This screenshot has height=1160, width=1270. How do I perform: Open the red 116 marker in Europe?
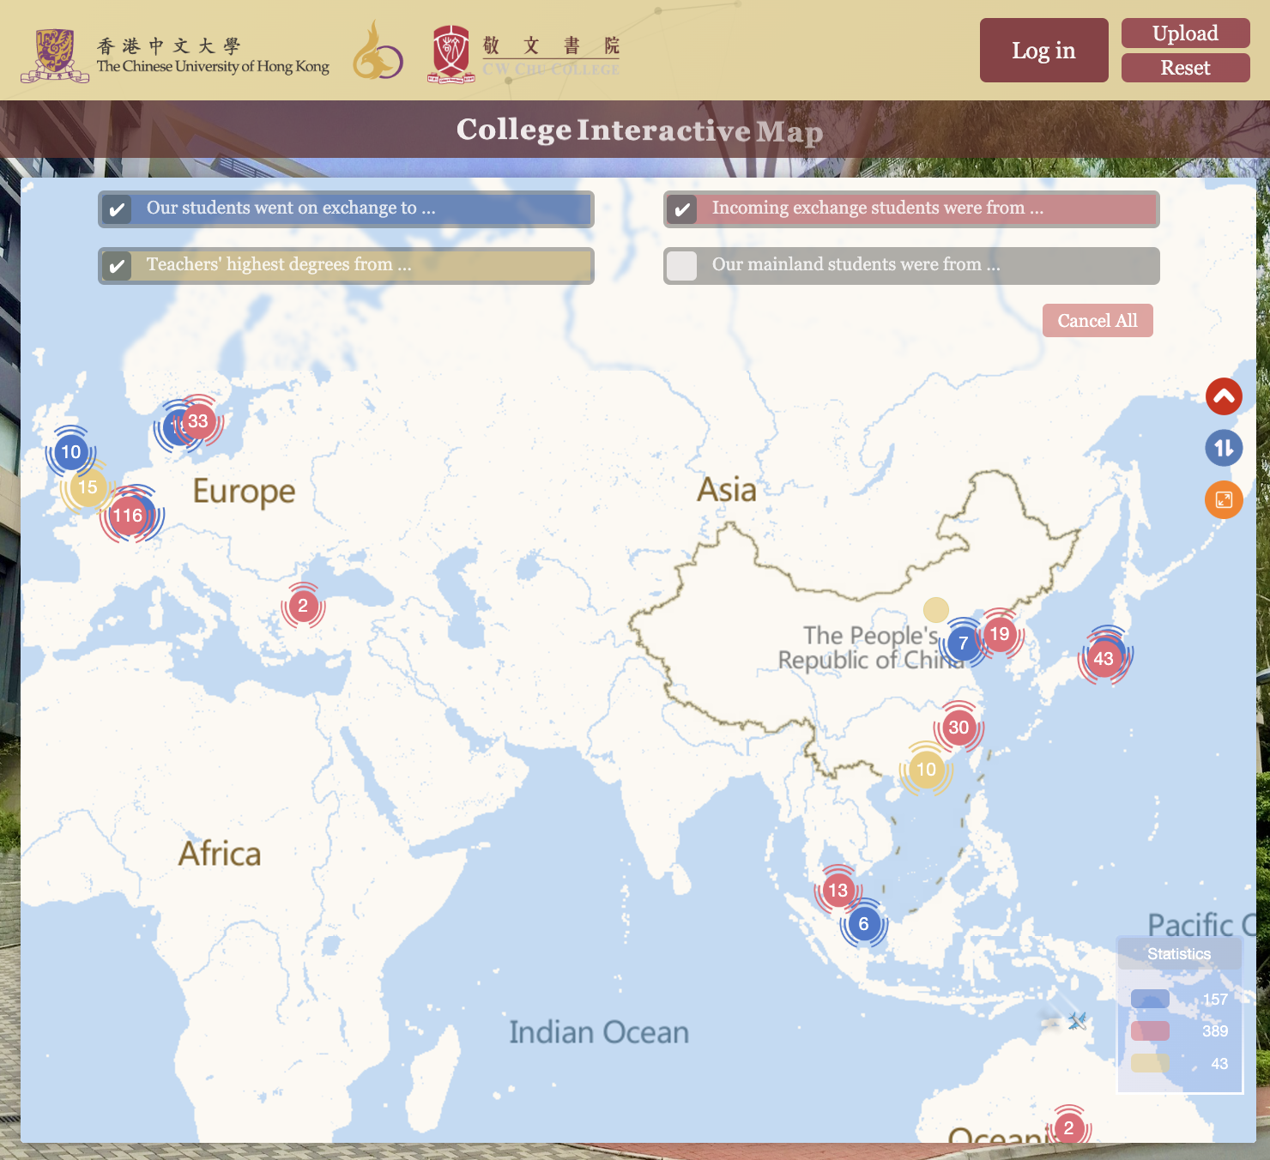pos(128,516)
